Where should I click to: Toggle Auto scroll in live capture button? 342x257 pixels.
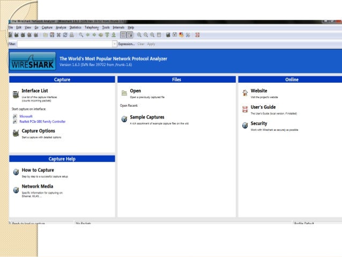[130, 35]
